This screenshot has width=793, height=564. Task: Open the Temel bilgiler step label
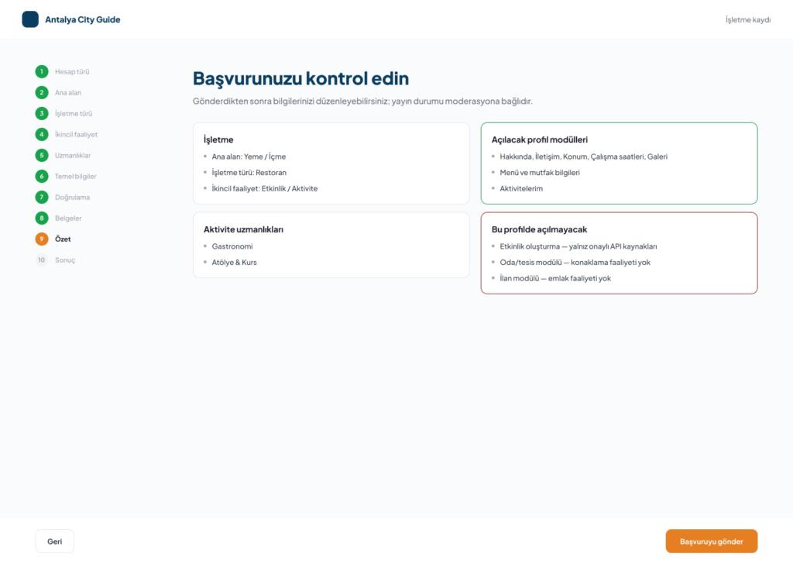coord(75,177)
